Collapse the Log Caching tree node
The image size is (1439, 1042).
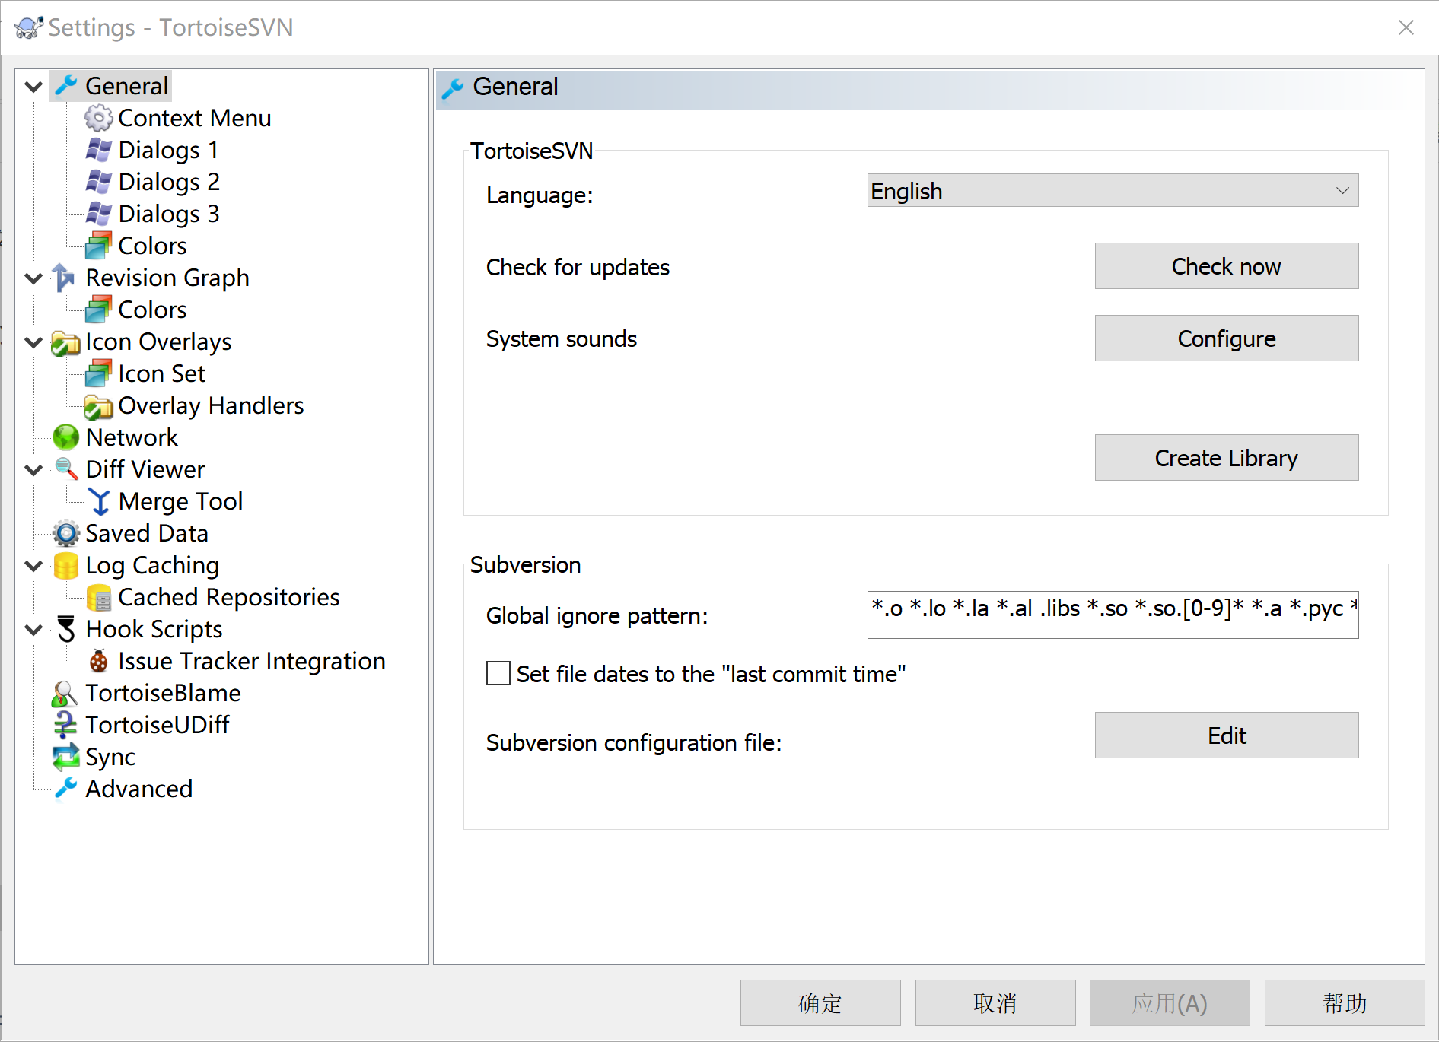(33, 565)
